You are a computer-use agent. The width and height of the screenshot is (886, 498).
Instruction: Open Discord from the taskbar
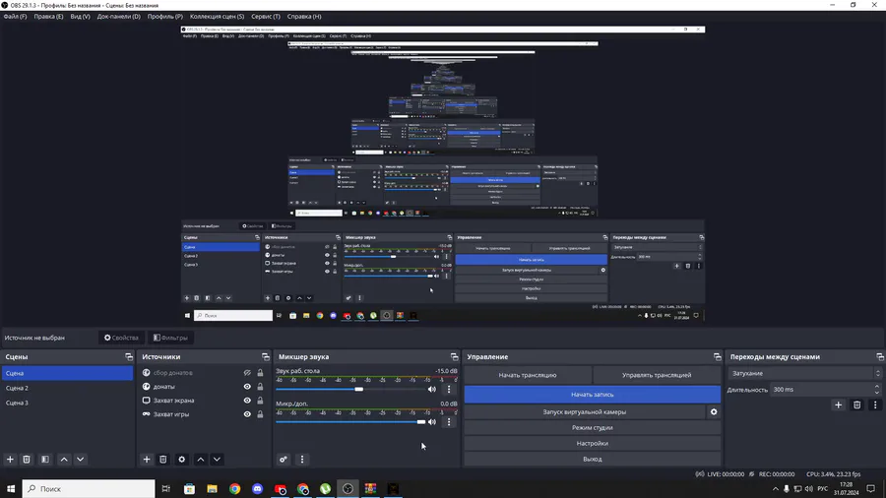click(257, 489)
